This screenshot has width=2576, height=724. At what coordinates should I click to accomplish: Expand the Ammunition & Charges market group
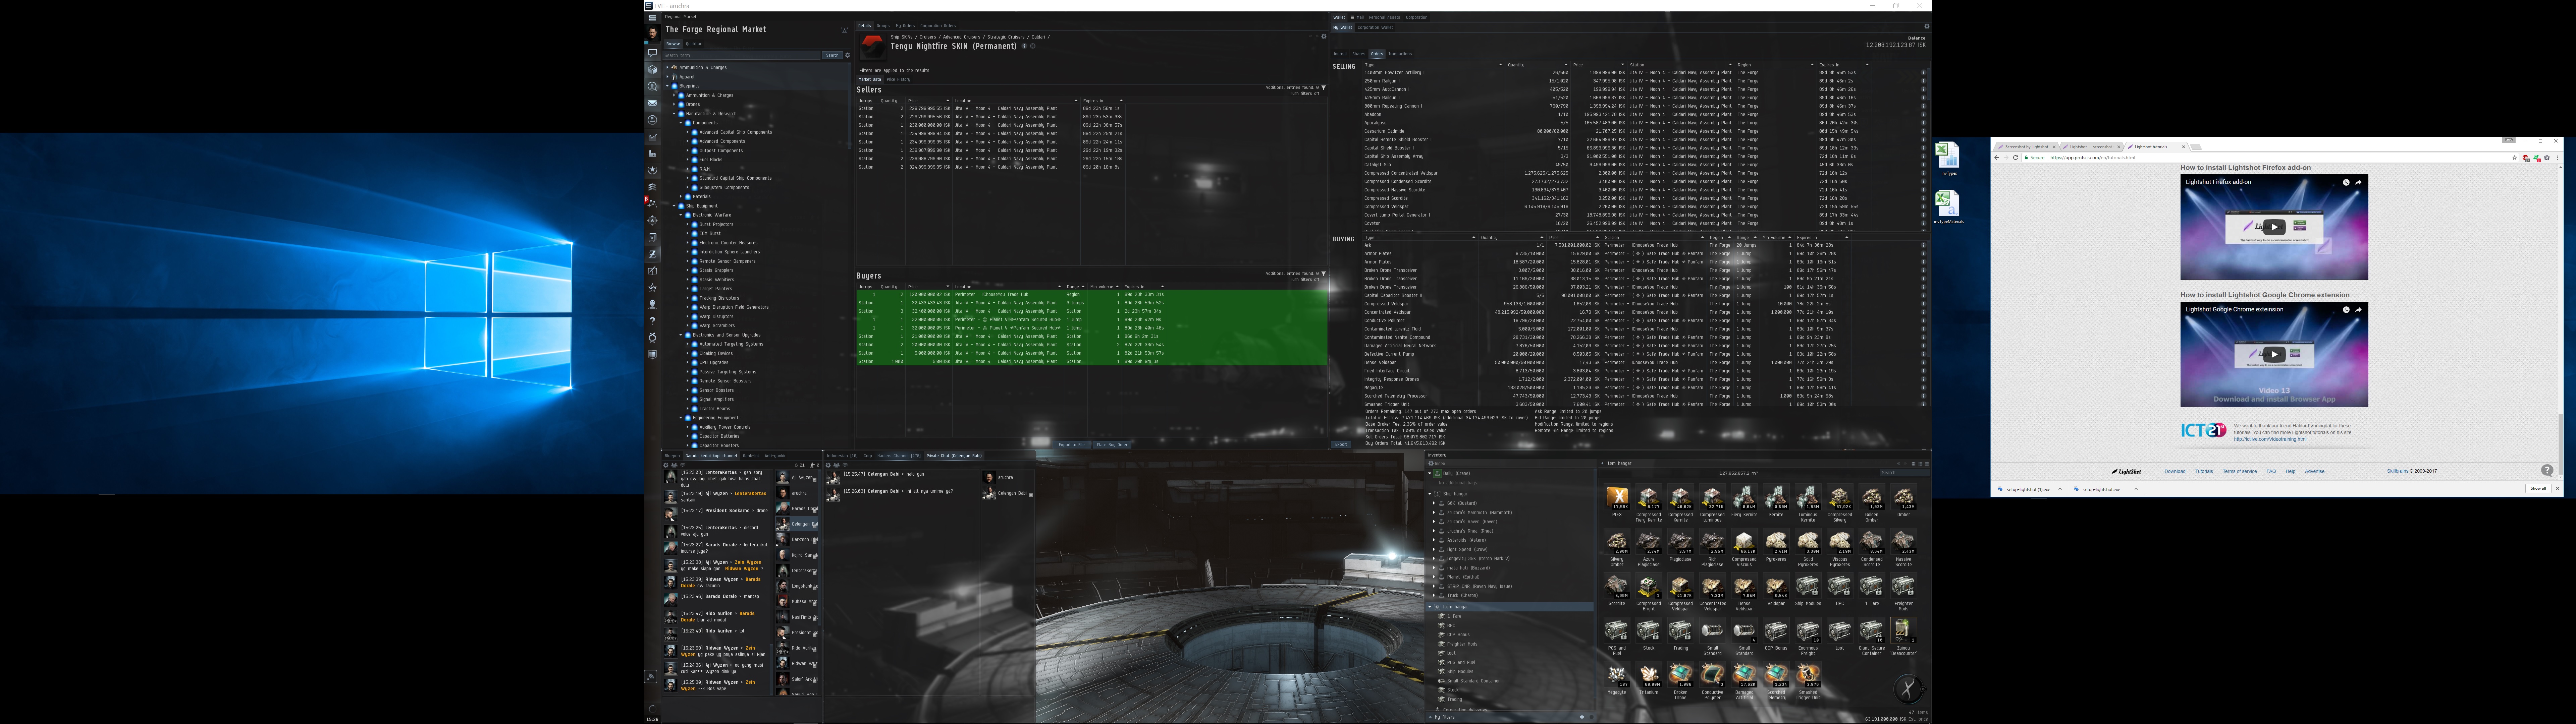(x=668, y=67)
